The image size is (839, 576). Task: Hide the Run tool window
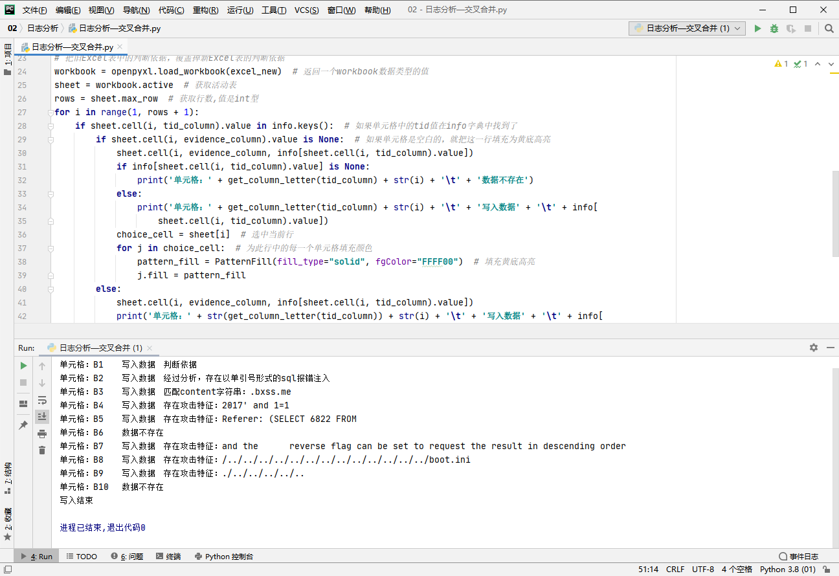click(x=831, y=348)
